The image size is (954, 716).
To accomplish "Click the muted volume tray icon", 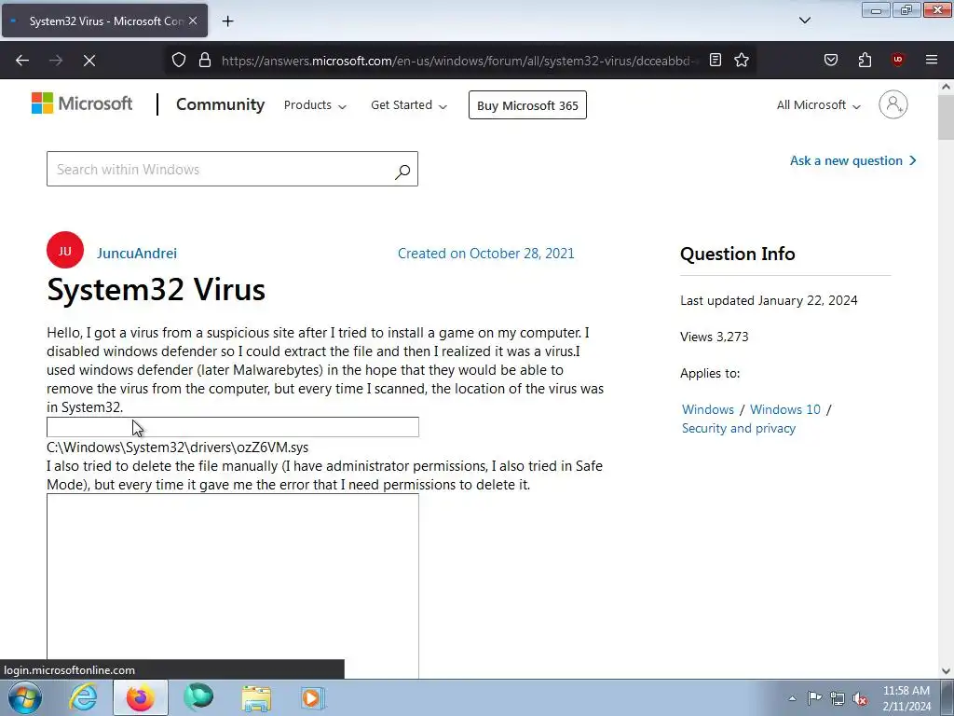I will tap(860, 698).
